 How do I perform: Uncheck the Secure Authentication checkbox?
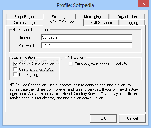[15, 64]
